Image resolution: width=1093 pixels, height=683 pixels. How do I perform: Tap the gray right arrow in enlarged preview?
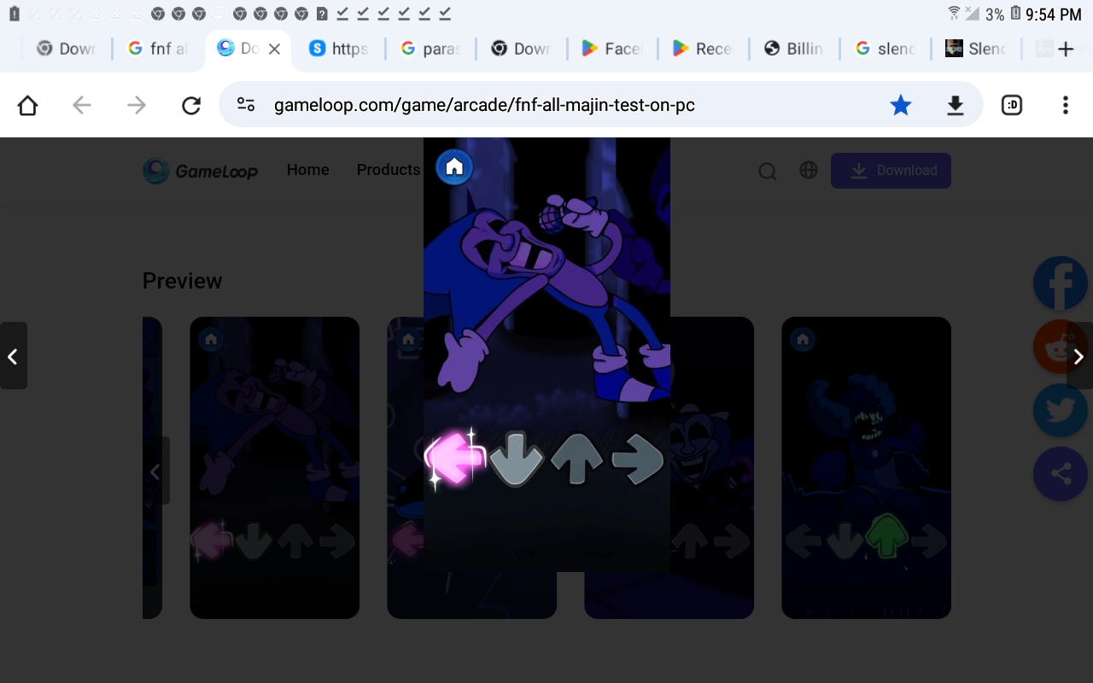click(x=638, y=459)
